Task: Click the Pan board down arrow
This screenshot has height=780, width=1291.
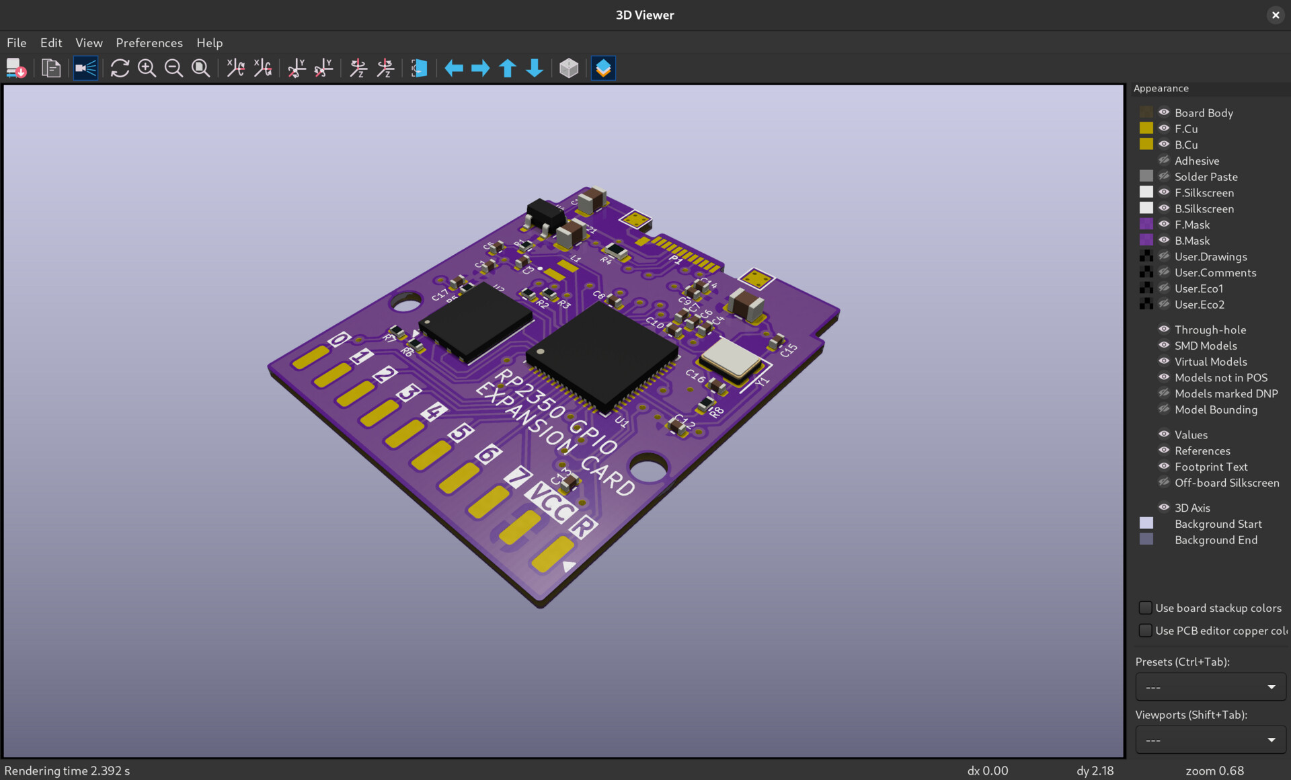Action: coord(535,68)
